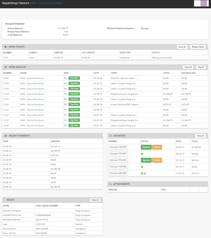The image size is (211, 238).
Task: Pay Now for invoice 12105
Action: 74,89
